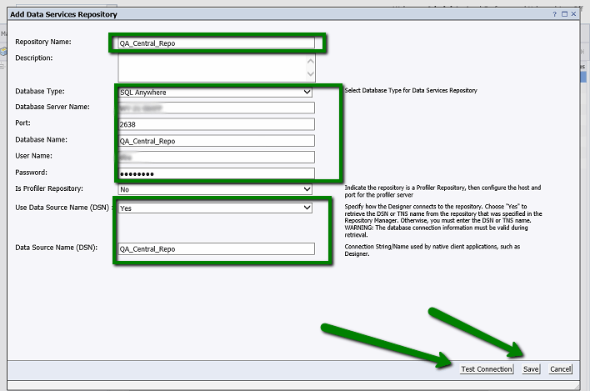Screen dimensions: 590x391
Task: Grab the dialog resize handle corner
Action: (x=577, y=379)
